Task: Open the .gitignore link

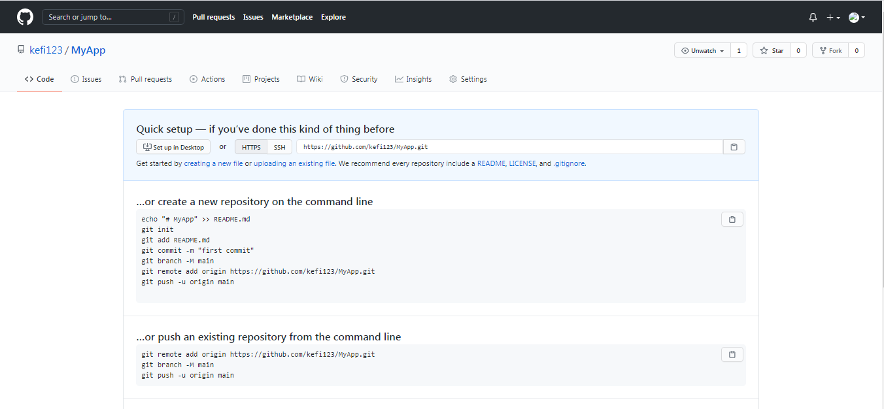Action: pos(569,163)
